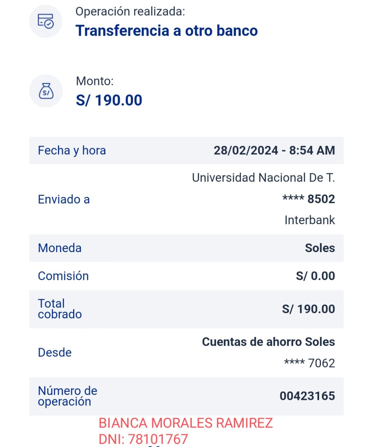Select operation number 00423165
The height and width of the screenshot is (447, 373).
[x=307, y=396]
